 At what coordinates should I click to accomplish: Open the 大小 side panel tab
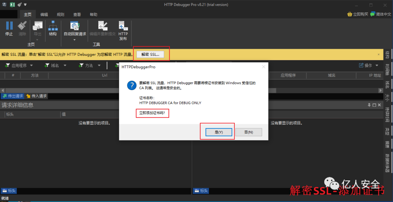(x=387, y=97)
